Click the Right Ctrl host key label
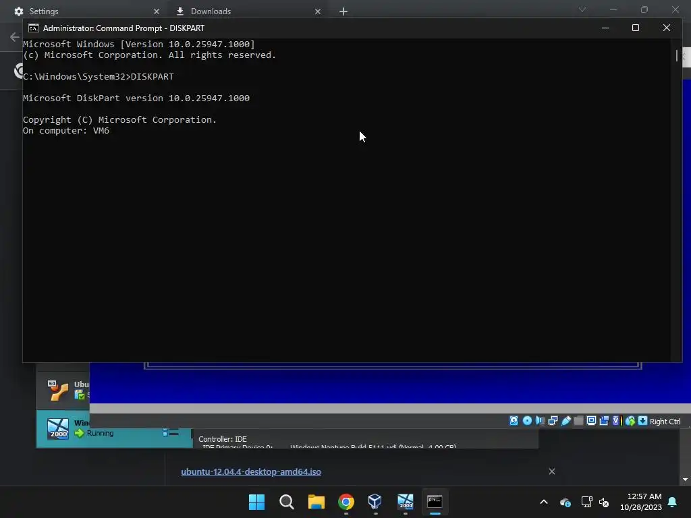 665,422
